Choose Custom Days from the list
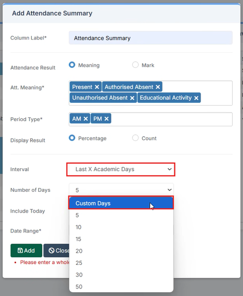Image resolution: width=243 pixels, height=296 pixels. [x=121, y=203]
